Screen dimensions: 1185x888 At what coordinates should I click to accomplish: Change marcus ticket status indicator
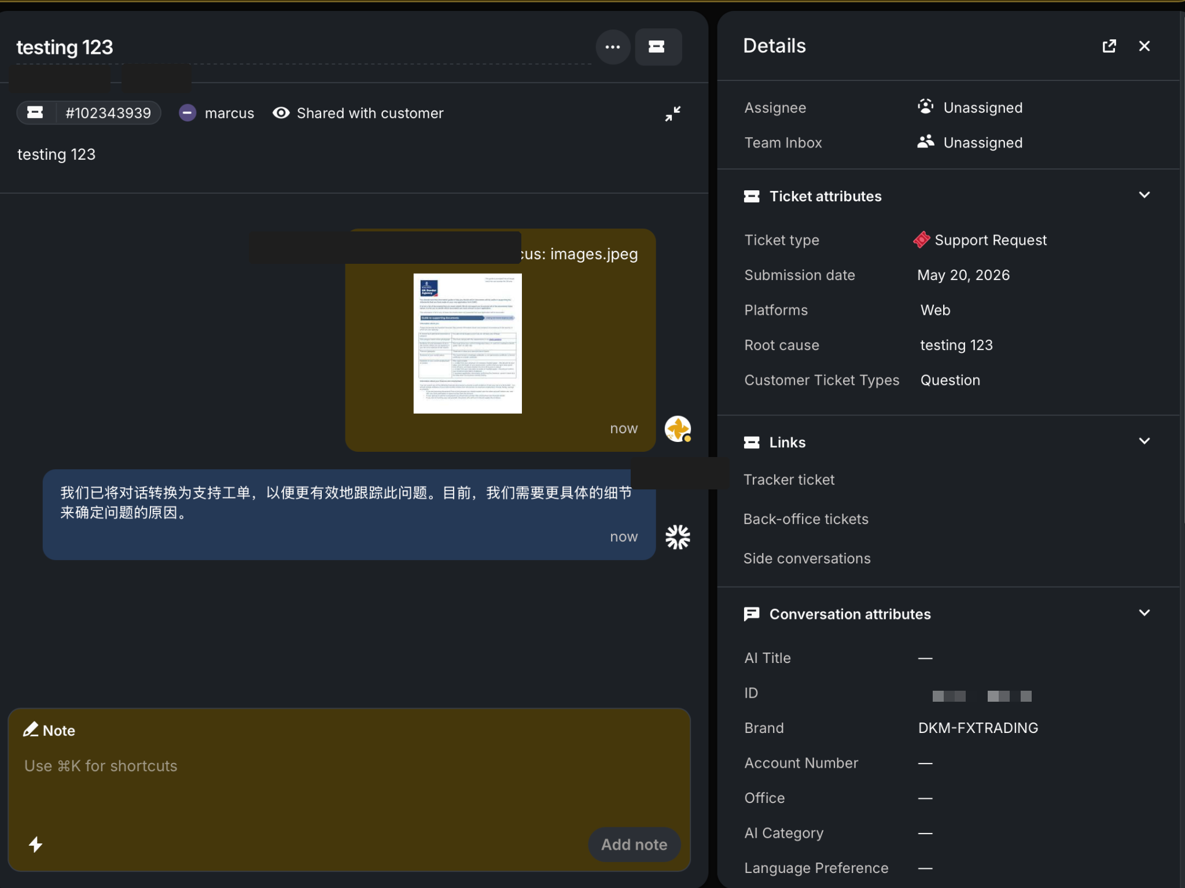click(x=187, y=113)
